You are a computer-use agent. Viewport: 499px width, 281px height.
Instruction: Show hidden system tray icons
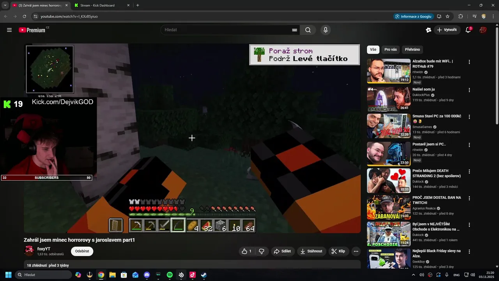pyautogui.click(x=413, y=275)
